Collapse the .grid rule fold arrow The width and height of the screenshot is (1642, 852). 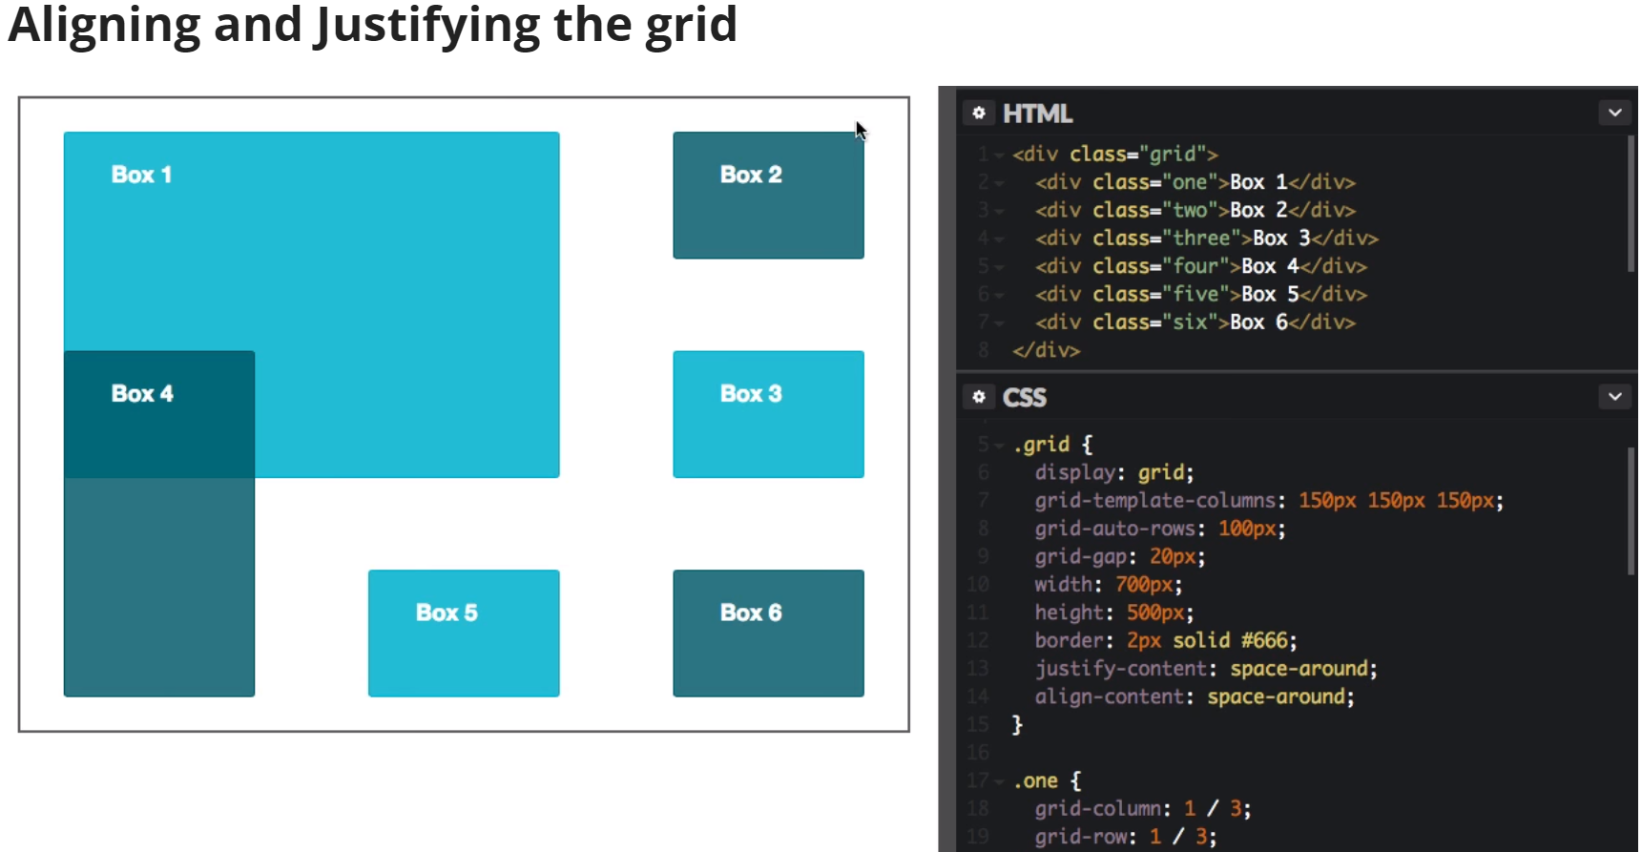(999, 446)
